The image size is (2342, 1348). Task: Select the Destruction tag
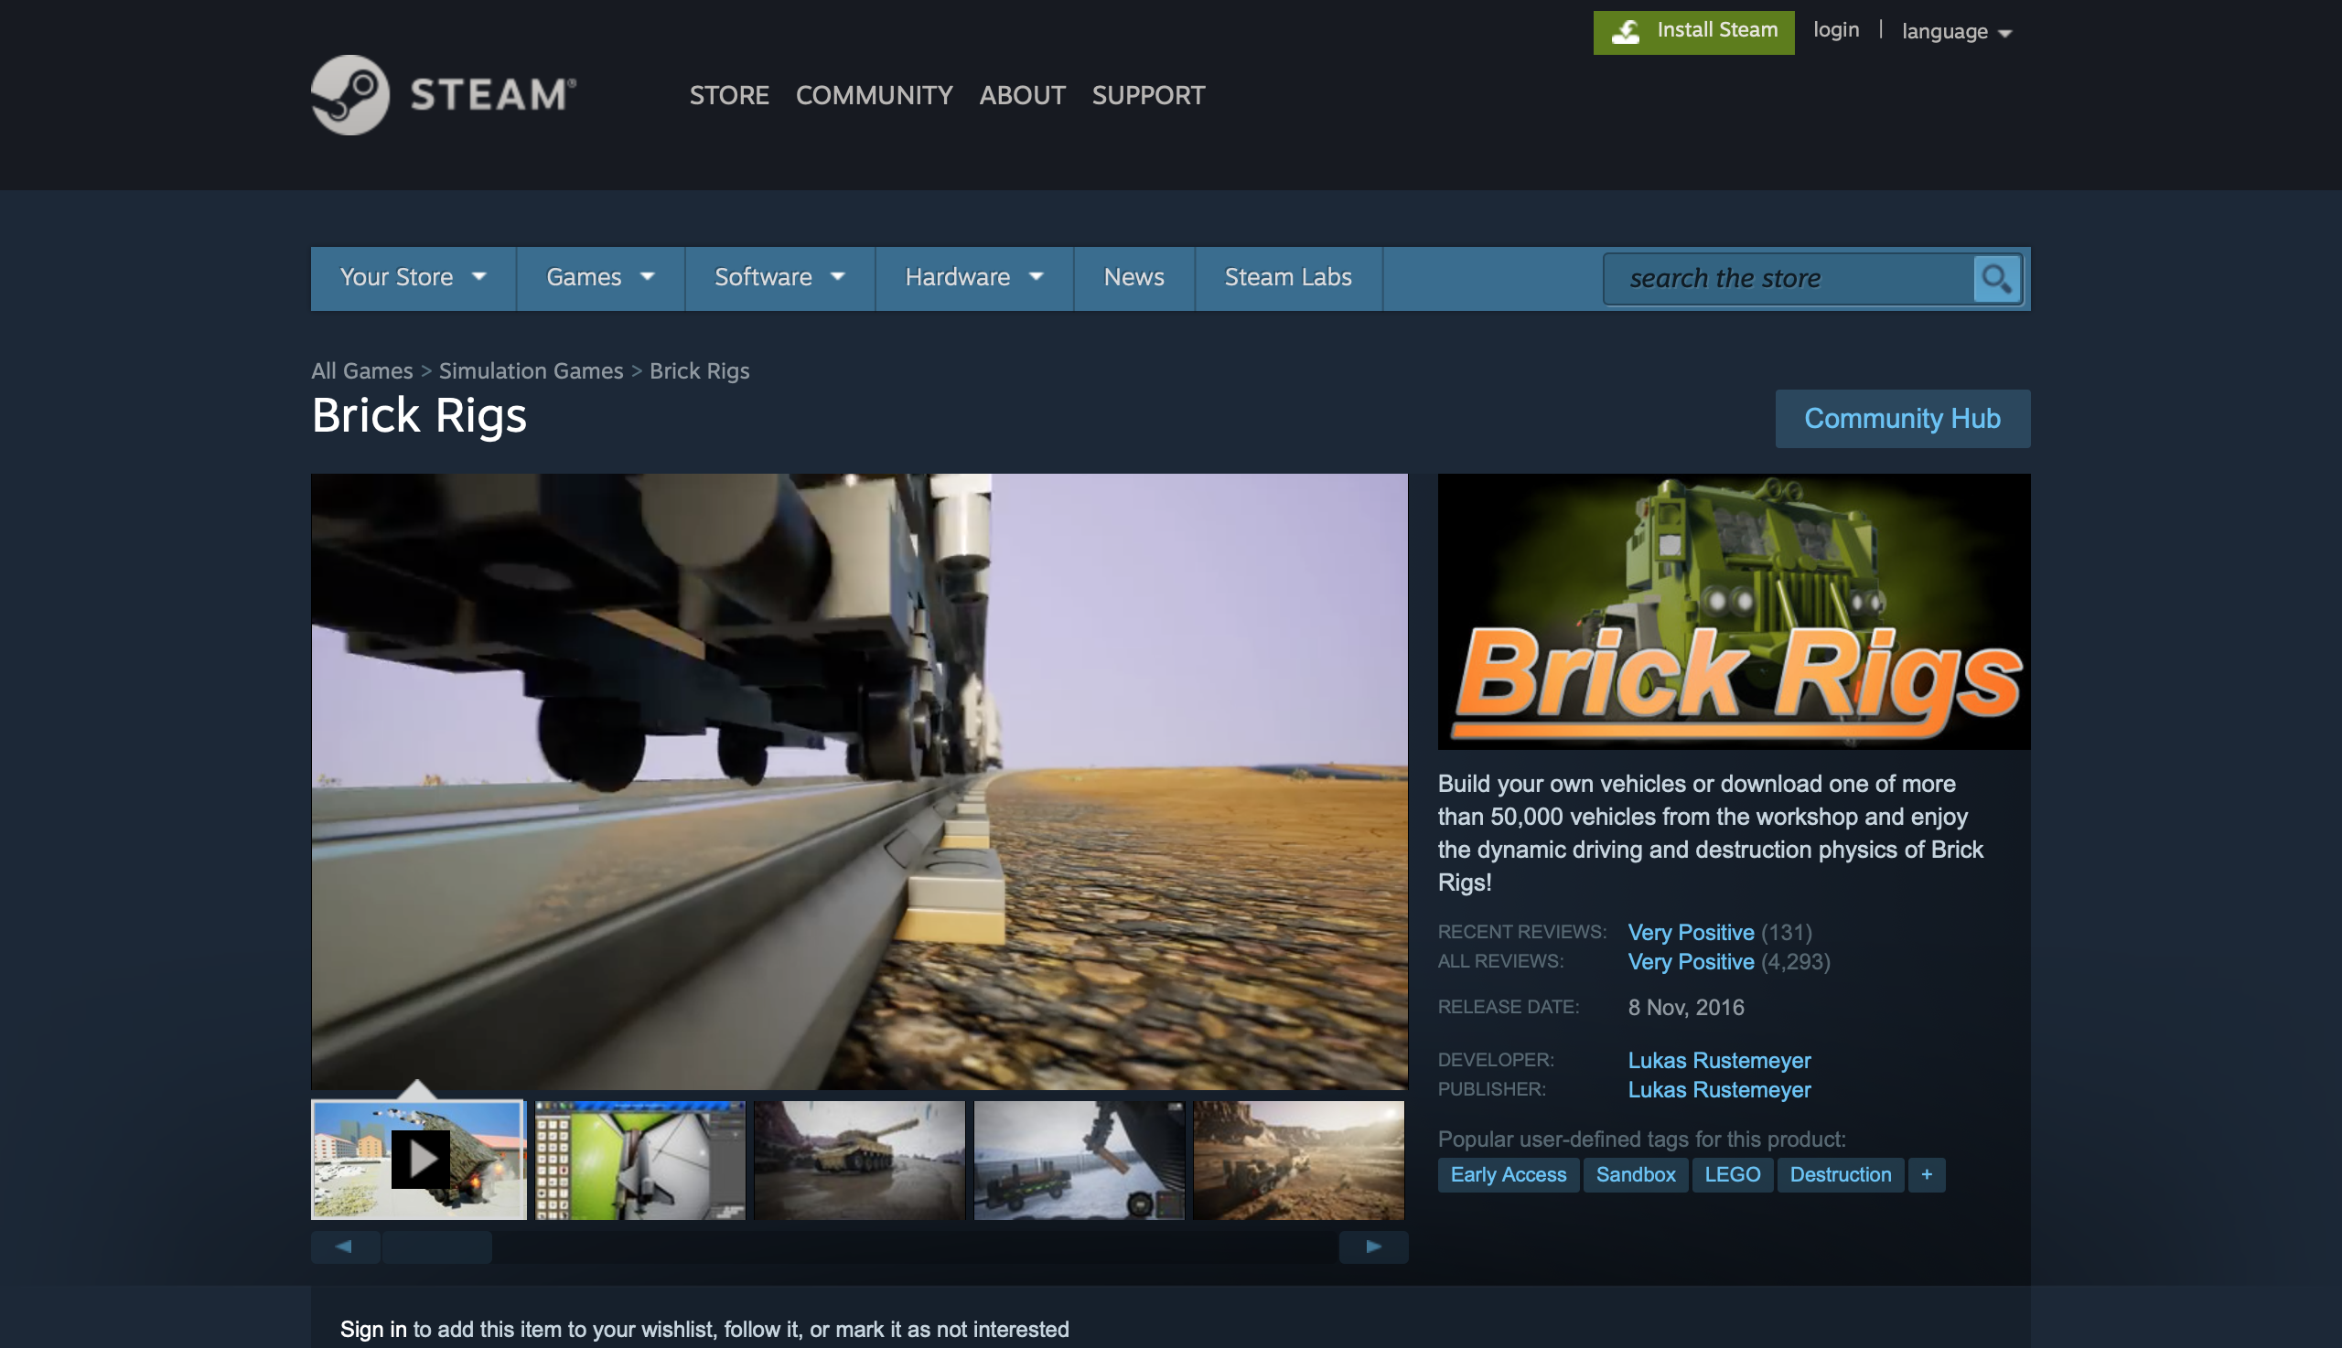coord(1840,1175)
